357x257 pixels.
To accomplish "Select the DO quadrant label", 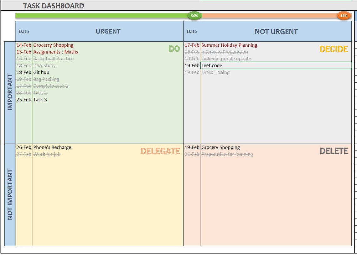I will click(174, 49).
